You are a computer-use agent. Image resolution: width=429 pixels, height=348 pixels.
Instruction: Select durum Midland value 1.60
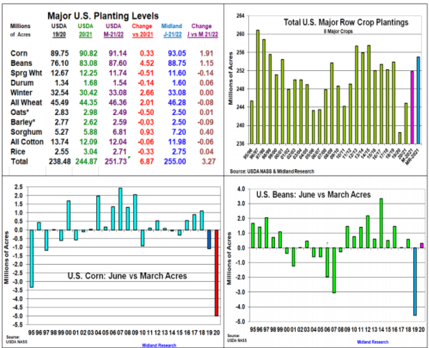[179, 83]
